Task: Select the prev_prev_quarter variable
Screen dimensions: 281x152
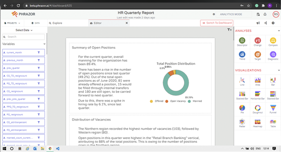Action: pyautogui.click(x=23, y=99)
